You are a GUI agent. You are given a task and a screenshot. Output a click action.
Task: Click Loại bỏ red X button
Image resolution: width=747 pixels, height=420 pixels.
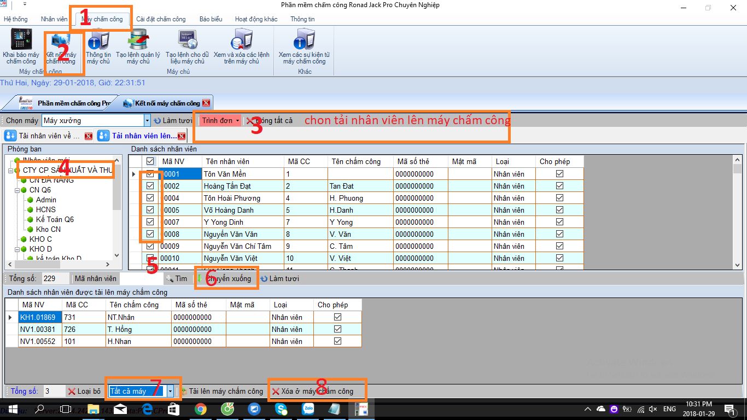pyautogui.click(x=85, y=392)
